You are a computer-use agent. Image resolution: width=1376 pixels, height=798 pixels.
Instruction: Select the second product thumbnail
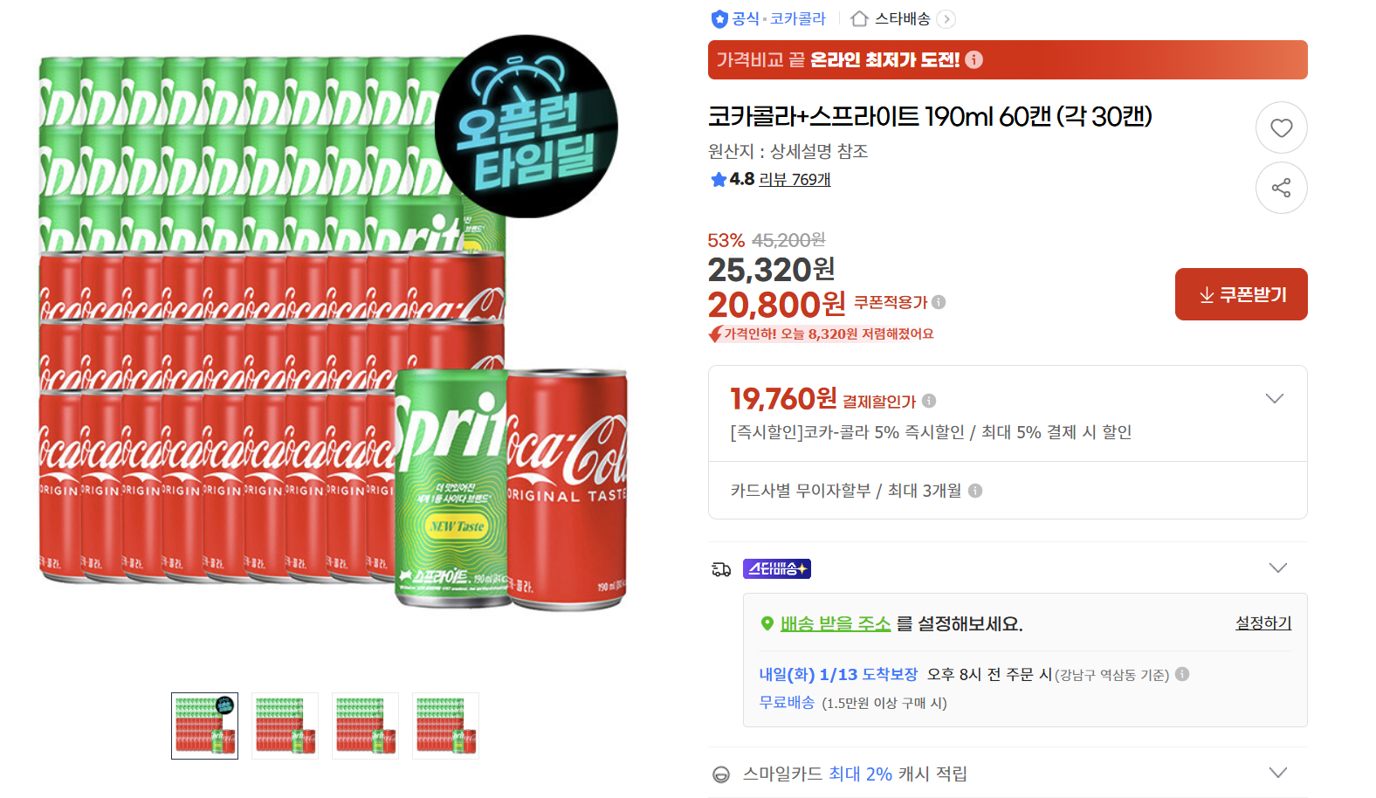(x=285, y=726)
